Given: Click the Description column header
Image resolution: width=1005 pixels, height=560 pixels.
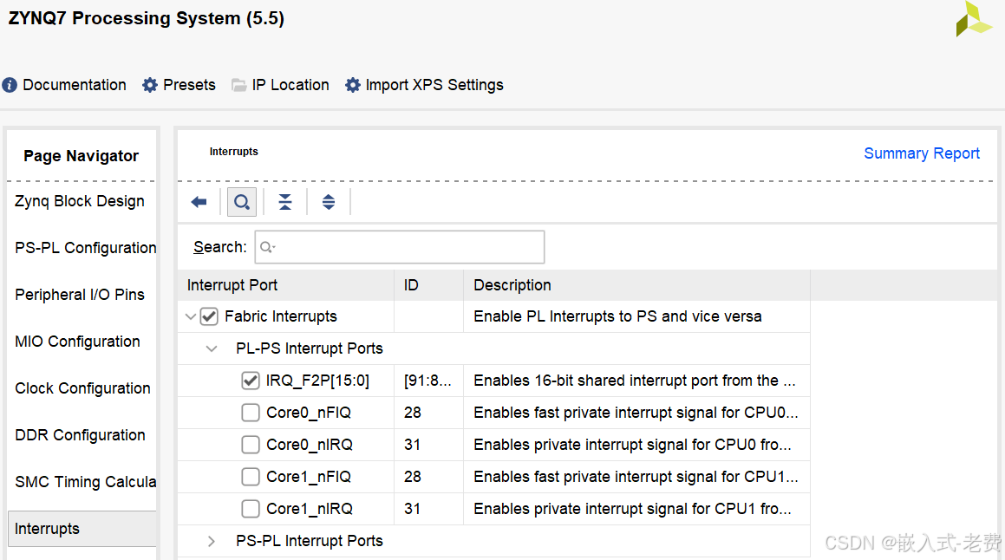Looking at the screenshot, I should tap(636, 285).
